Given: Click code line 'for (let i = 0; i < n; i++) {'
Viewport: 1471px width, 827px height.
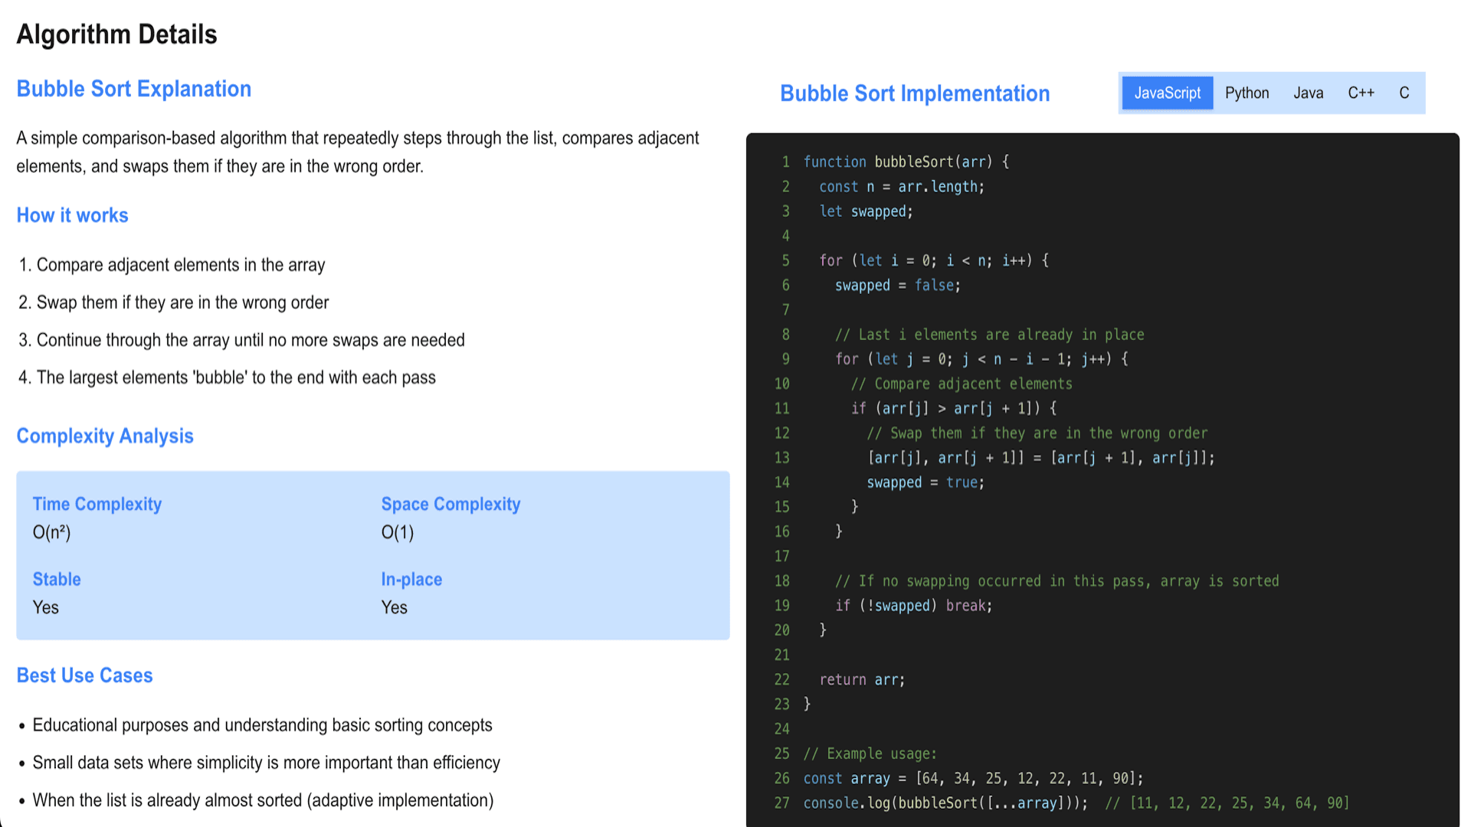Looking at the screenshot, I should [934, 260].
